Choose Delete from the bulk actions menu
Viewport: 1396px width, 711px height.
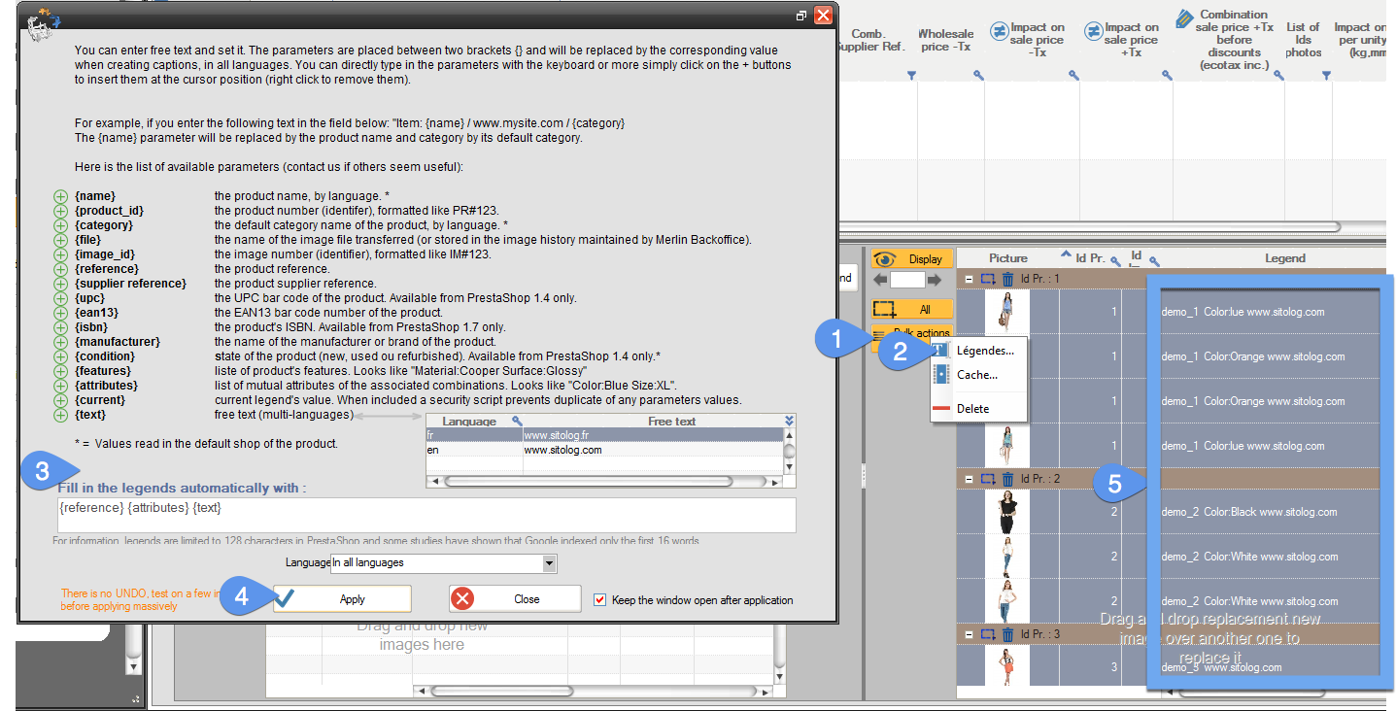coord(972,409)
